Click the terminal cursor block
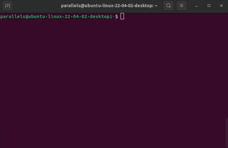 pos(122,16)
